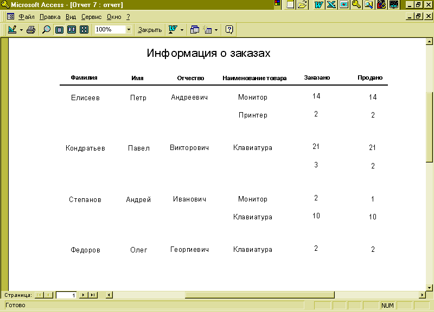
Task: Open the Office Assistant help icon
Action: coord(229,30)
